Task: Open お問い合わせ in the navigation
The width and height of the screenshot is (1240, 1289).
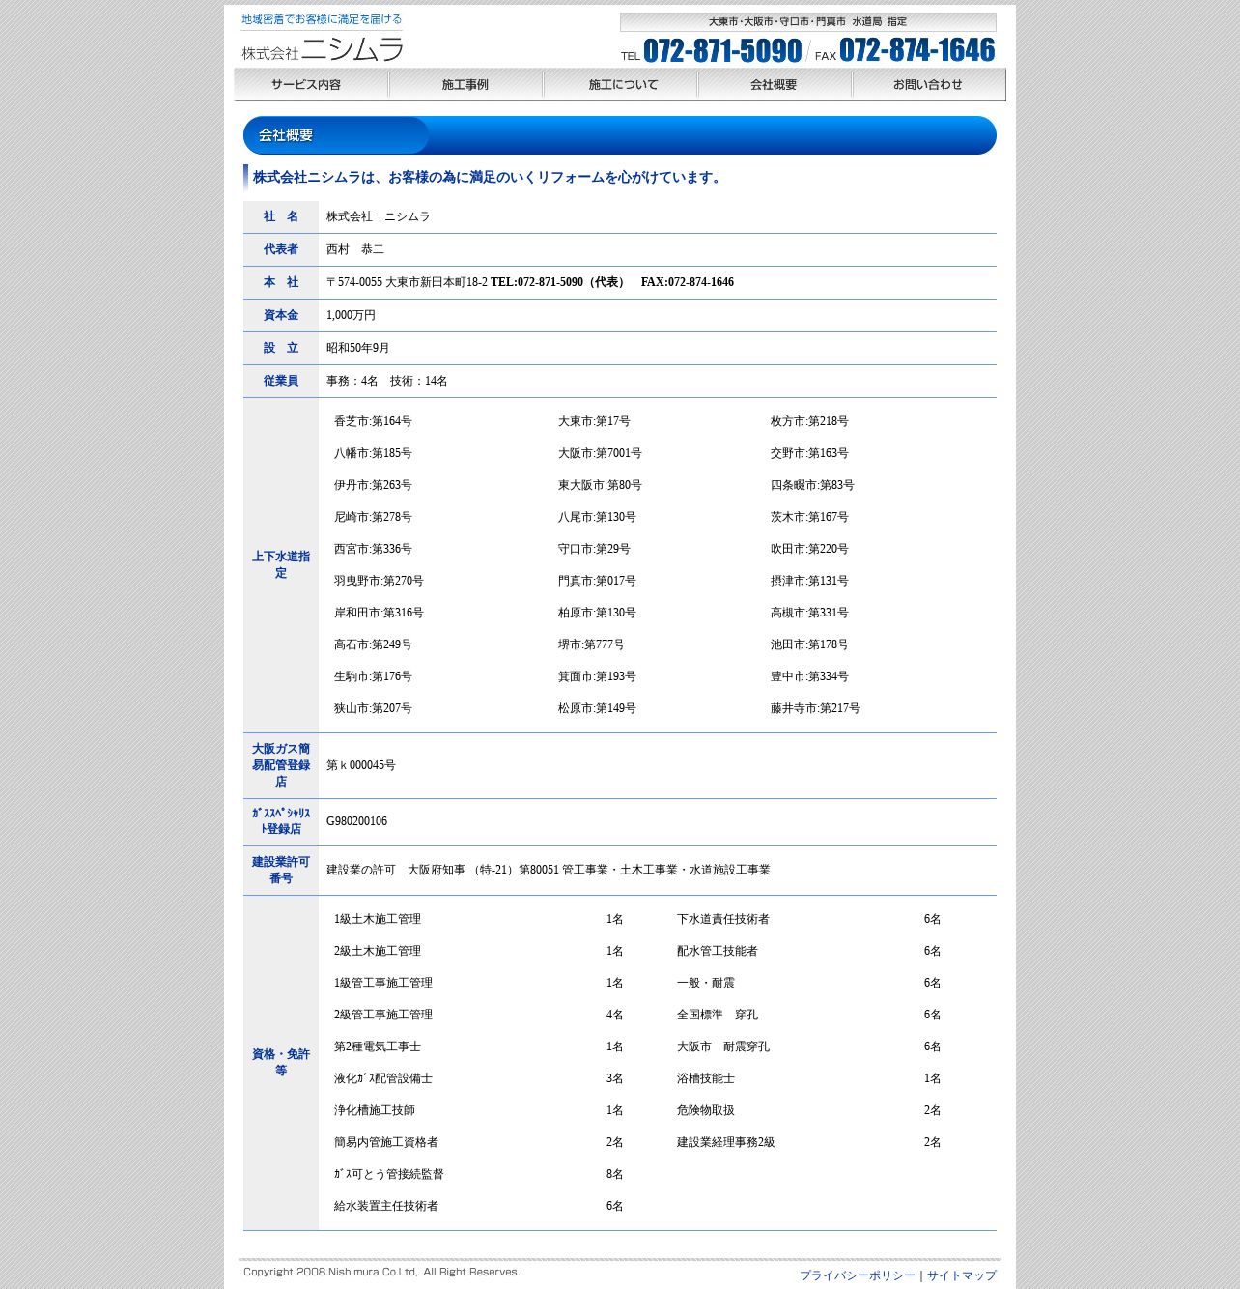Action: (929, 85)
